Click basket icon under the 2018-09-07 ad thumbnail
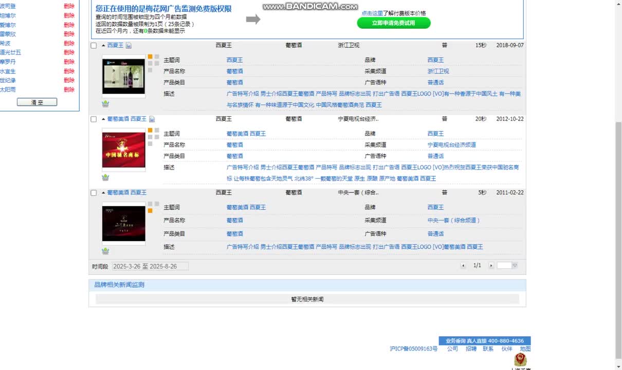Viewport: 622px width, 370px height. pos(105,104)
